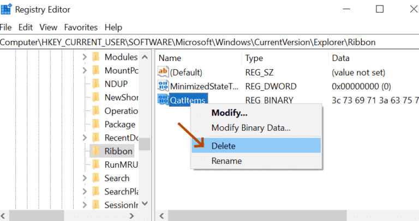Click the Package folder icon

pos(96,124)
